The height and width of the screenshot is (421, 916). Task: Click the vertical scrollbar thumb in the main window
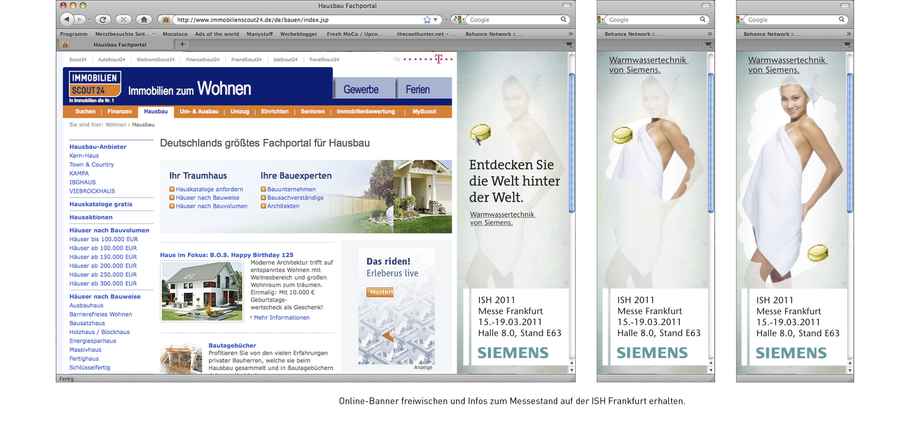click(x=572, y=143)
